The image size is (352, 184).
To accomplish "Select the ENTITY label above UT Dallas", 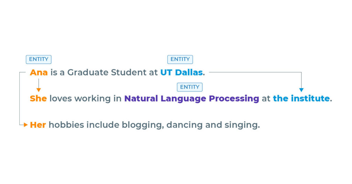I will pyautogui.click(x=180, y=59).
